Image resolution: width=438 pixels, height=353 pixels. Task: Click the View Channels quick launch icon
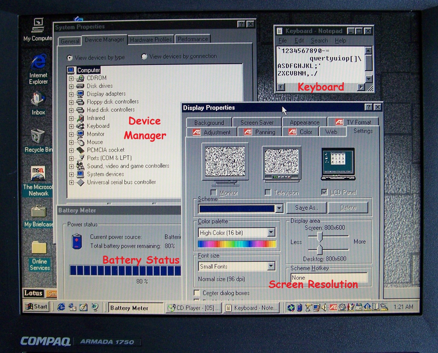point(95,307)
